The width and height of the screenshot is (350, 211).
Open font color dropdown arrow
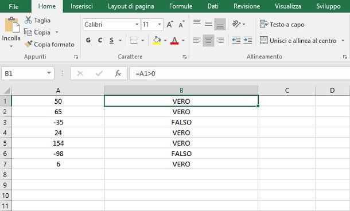pos(183,40)
